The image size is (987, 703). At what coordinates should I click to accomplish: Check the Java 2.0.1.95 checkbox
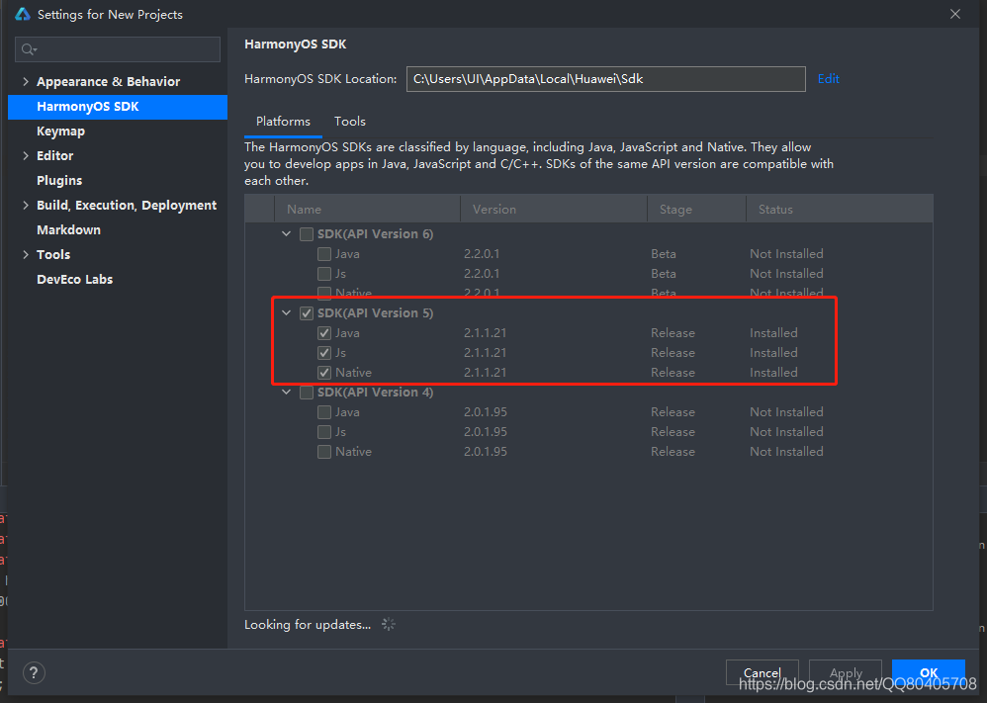tap(324, 412)
